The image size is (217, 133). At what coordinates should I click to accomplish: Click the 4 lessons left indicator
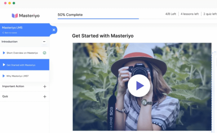click(190, 14)
